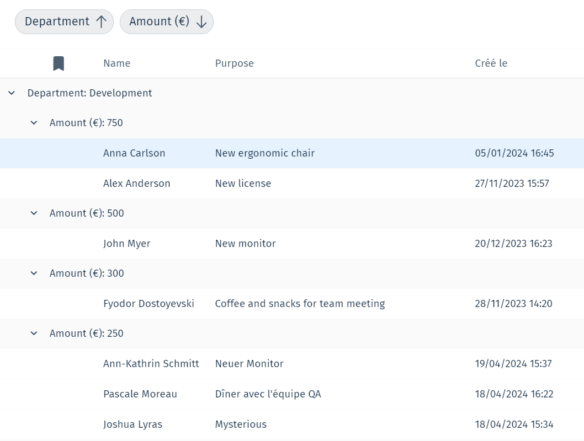The width and height of the screenshot is (584, 441).
Task: Sort by the Name column header
Action: tap(117, 63)
